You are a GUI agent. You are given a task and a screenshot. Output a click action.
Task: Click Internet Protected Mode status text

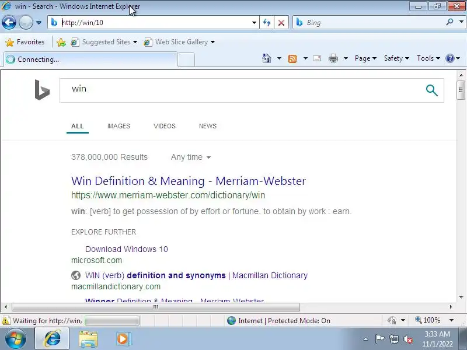284,321
